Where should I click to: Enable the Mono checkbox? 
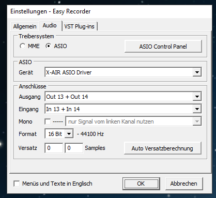48,121
